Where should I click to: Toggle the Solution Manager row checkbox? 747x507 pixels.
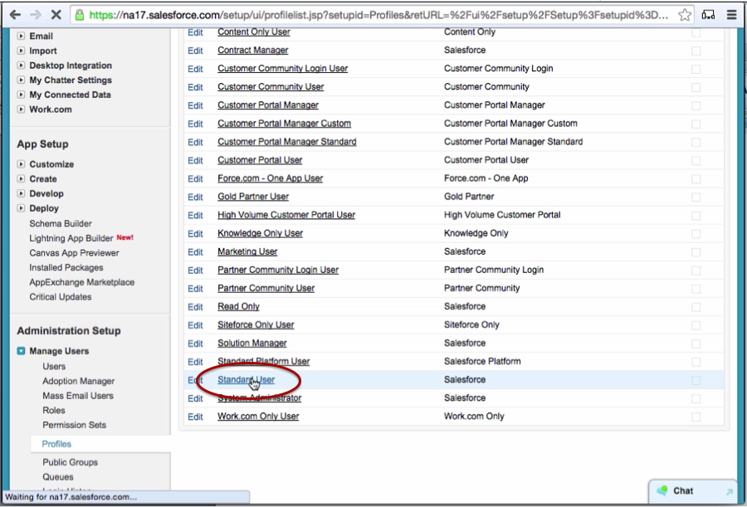[696, 344]
